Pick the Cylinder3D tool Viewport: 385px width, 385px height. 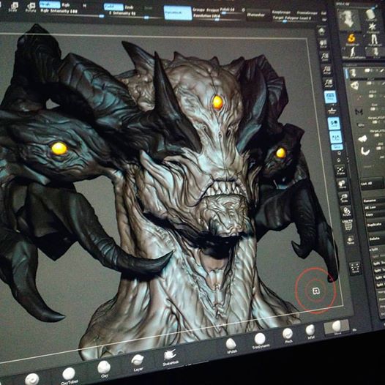tap(371, 15)
